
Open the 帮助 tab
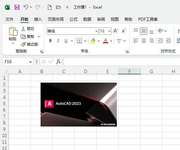point(128,19)
